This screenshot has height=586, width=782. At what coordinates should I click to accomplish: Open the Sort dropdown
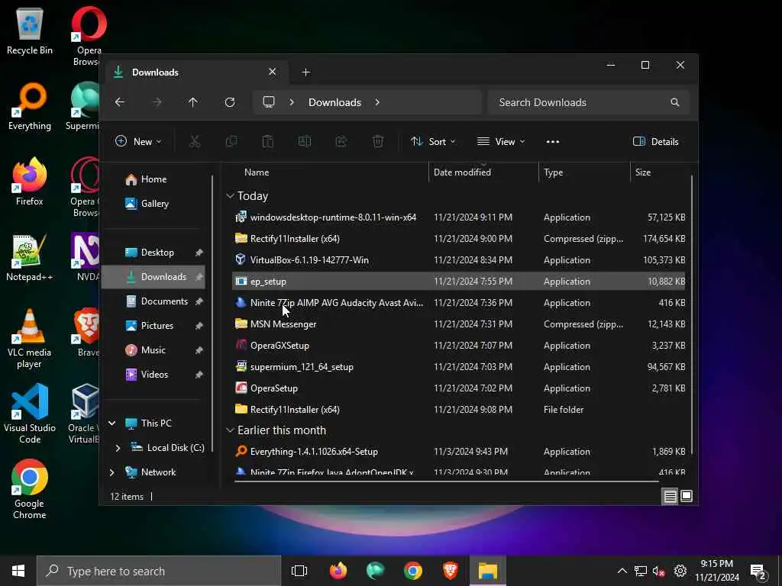[x=433, y=141]
